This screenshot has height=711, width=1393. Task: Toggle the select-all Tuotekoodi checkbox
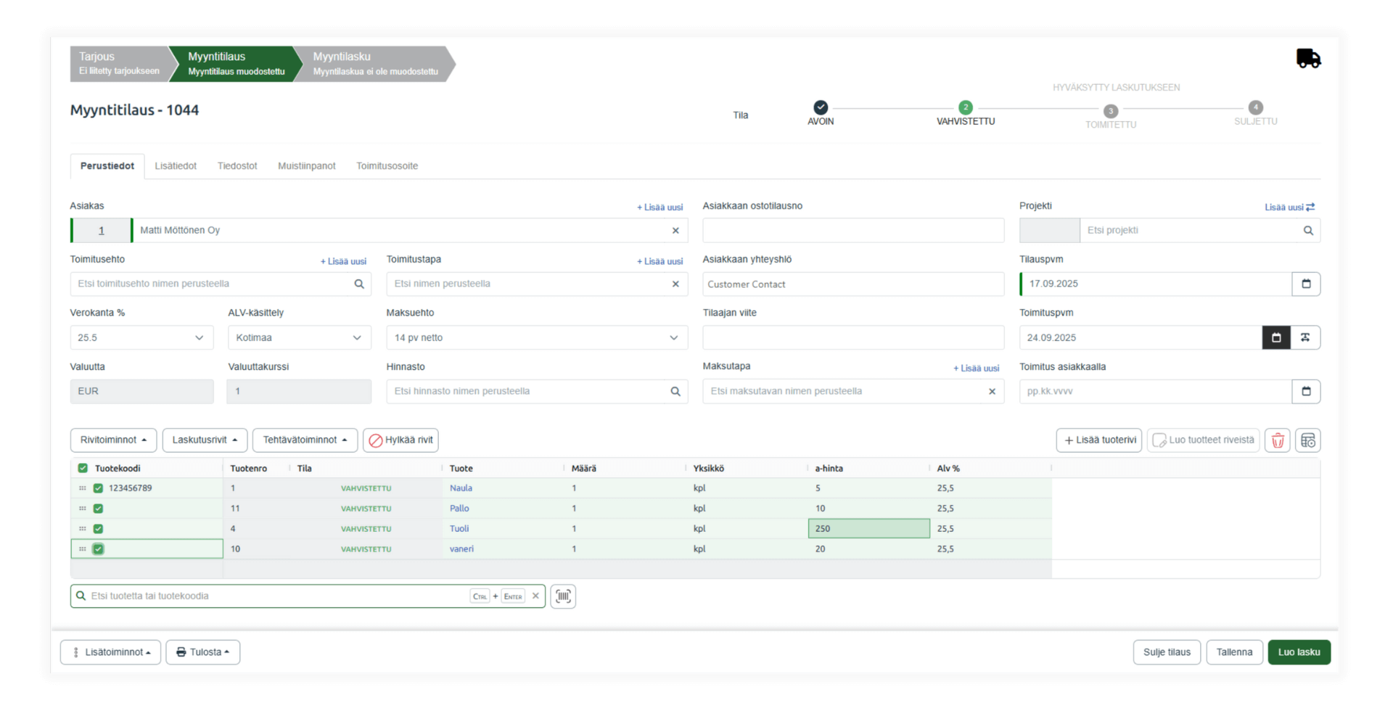(x=83, y=469)
